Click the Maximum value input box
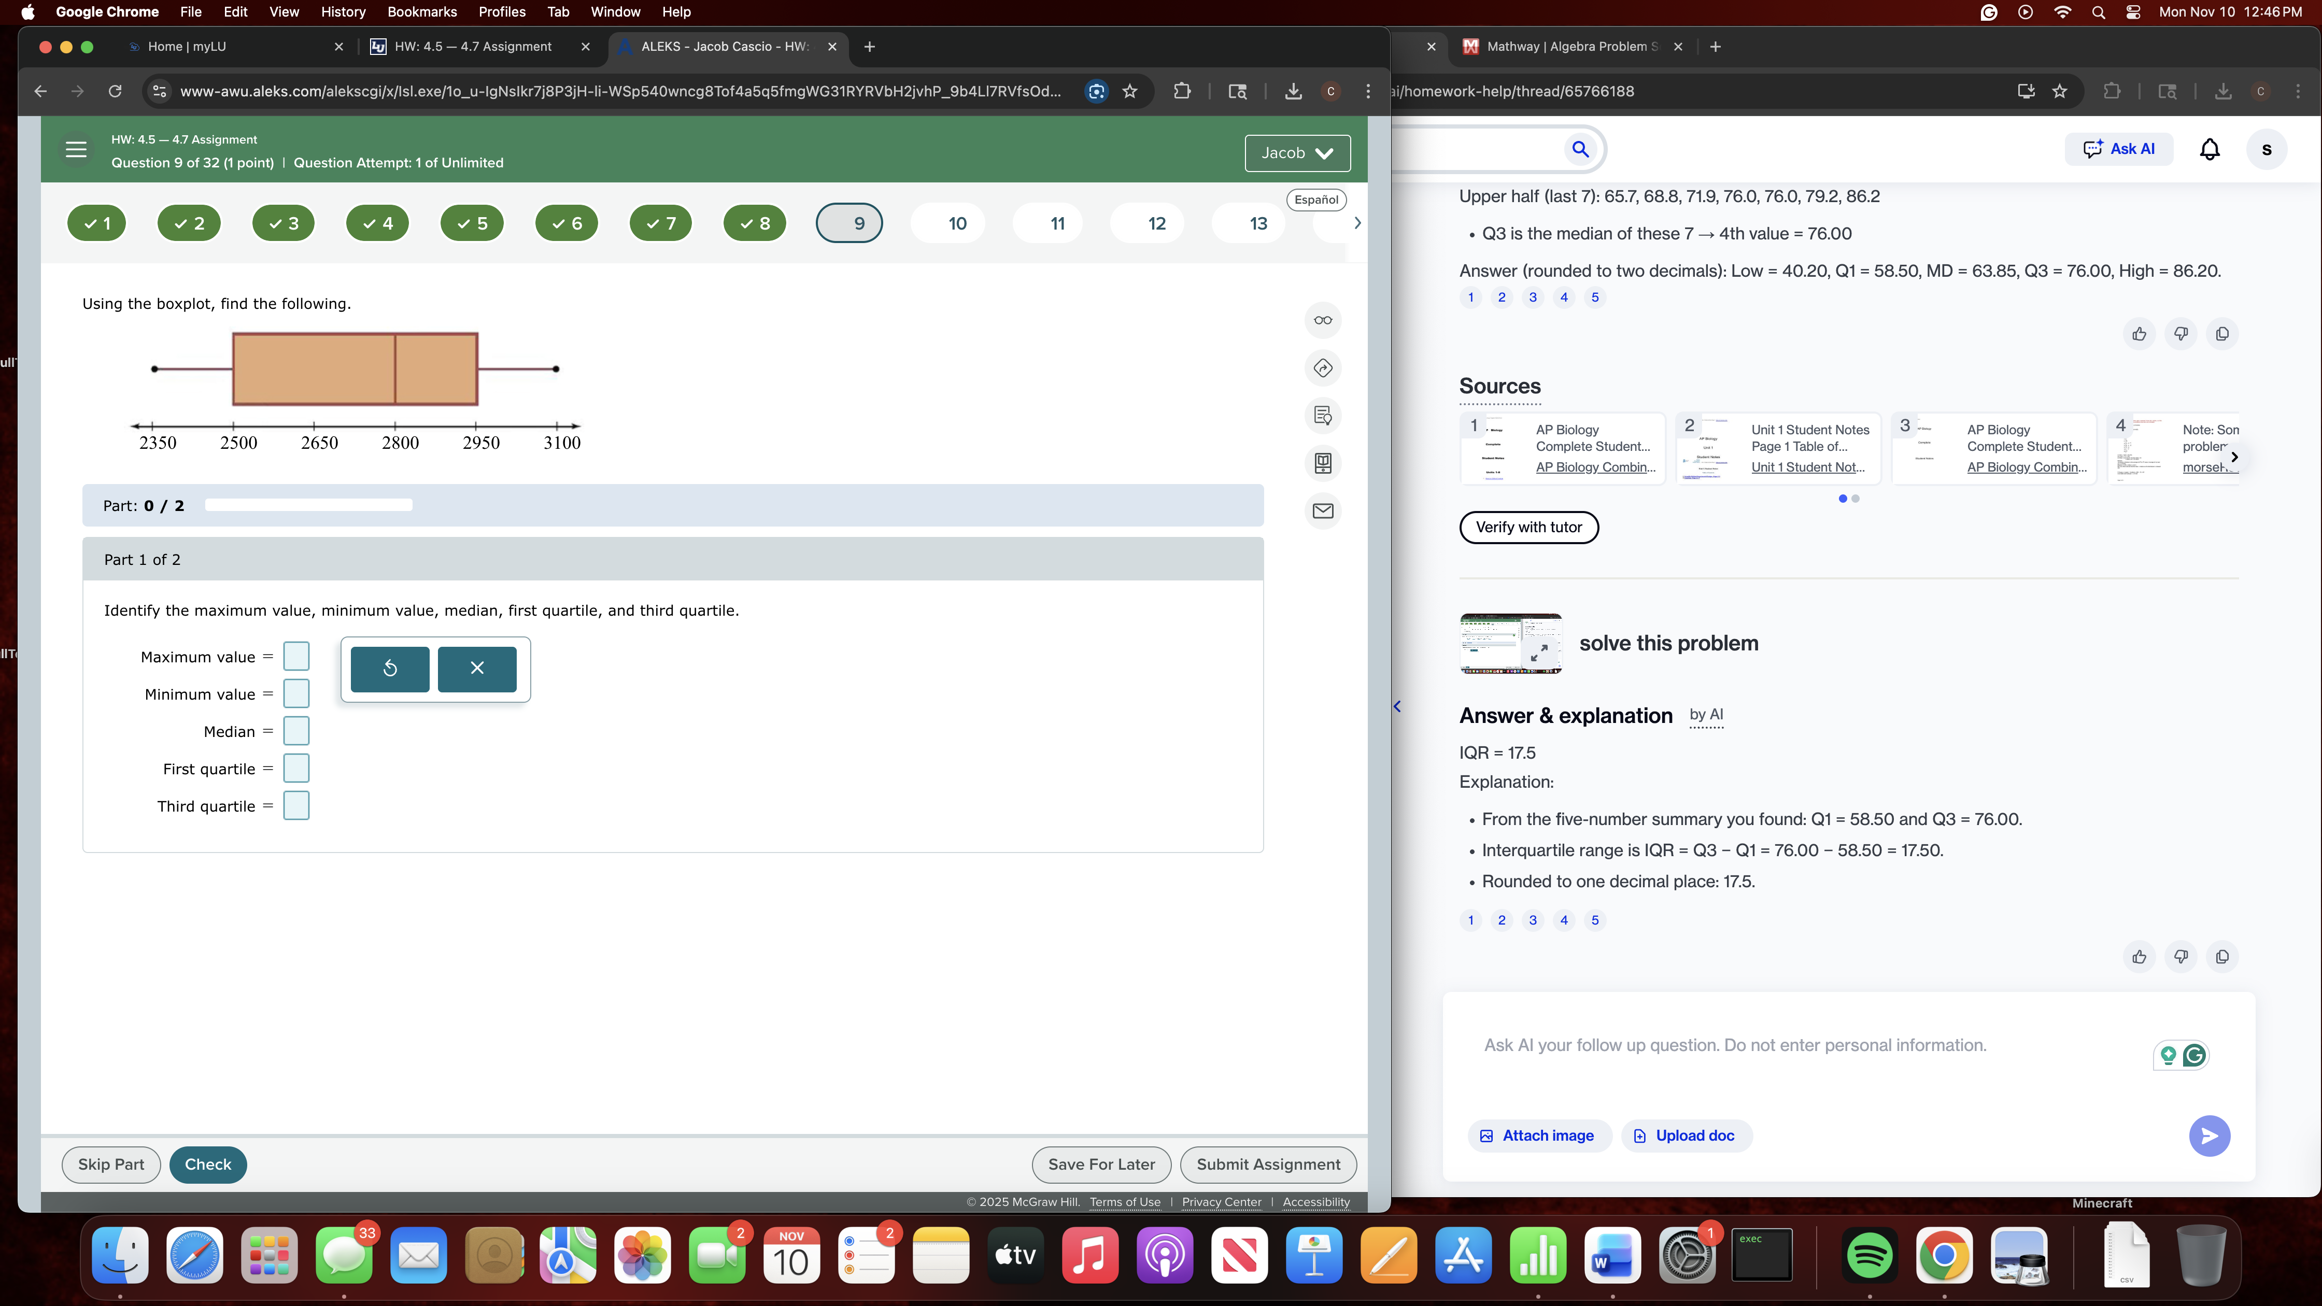The height and width of the screenshot is (1306, 2322). point(295,656)
